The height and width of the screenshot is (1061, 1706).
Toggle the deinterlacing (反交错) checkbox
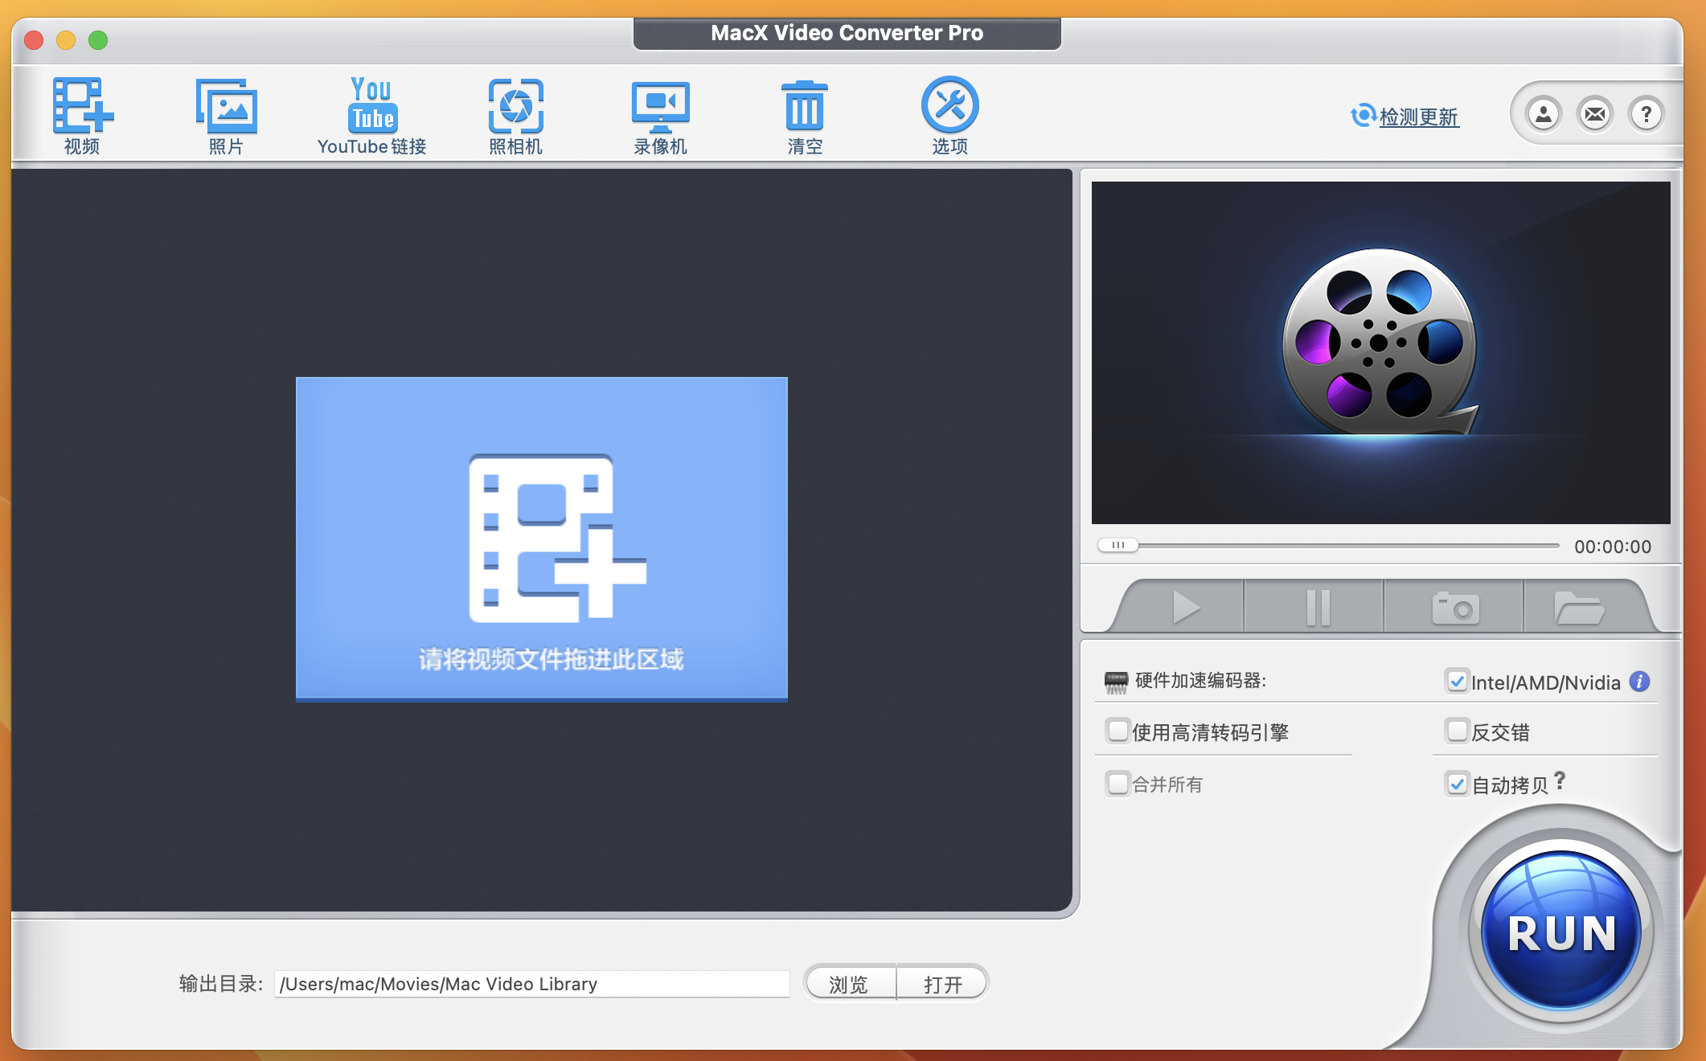tap(1457, 731)
